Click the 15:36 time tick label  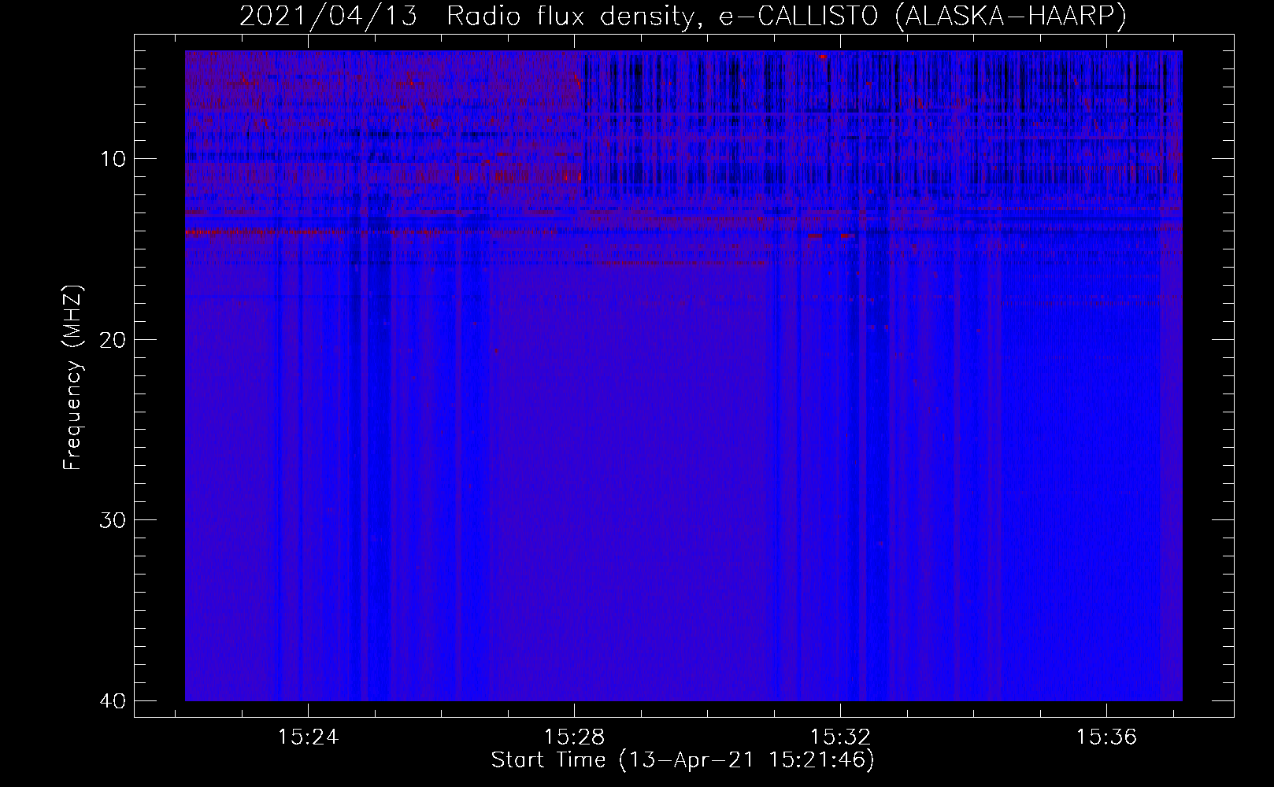1106,737
